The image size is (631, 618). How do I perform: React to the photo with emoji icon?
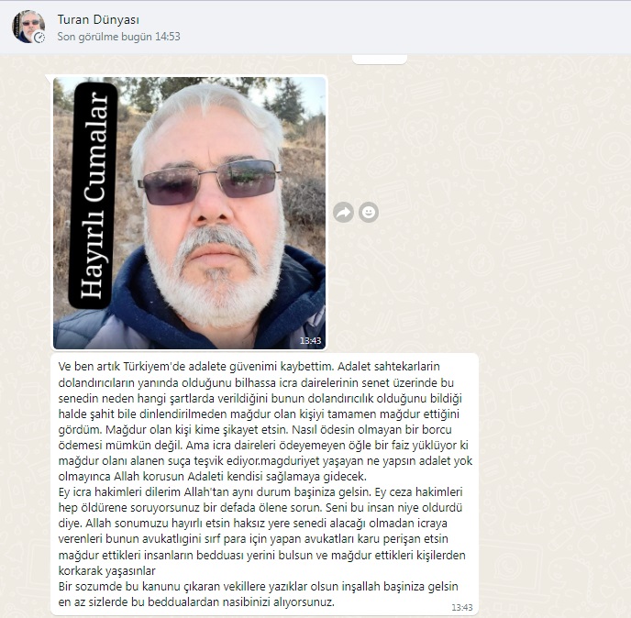click(x=368, y=212)
